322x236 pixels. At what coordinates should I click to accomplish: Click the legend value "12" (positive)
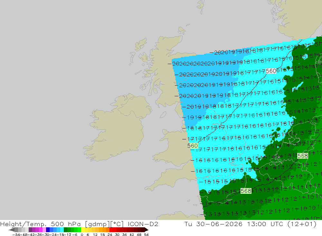(95, 235)
